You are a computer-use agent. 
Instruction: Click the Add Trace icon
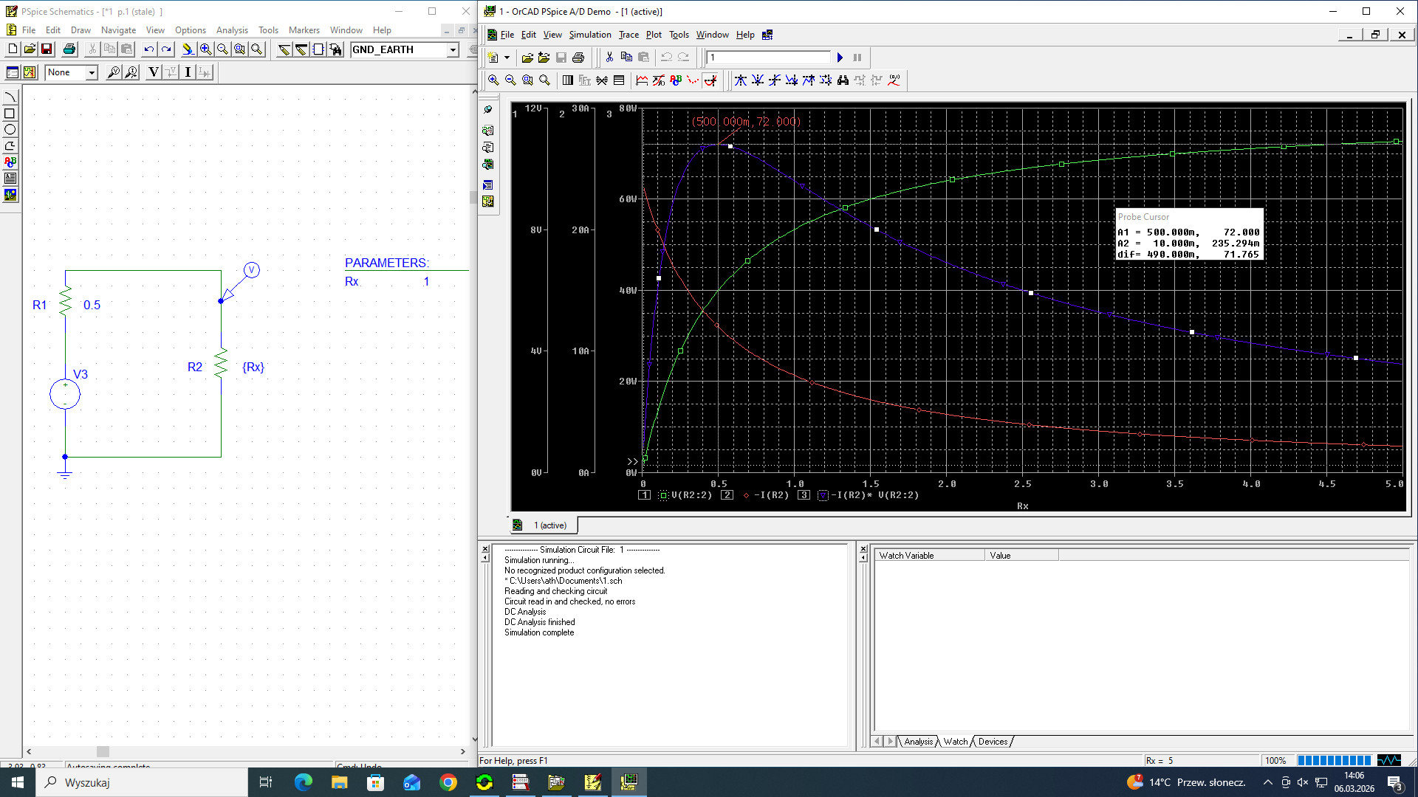(642, 80)
